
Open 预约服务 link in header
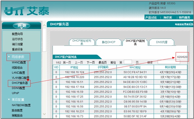pos(184,18)
